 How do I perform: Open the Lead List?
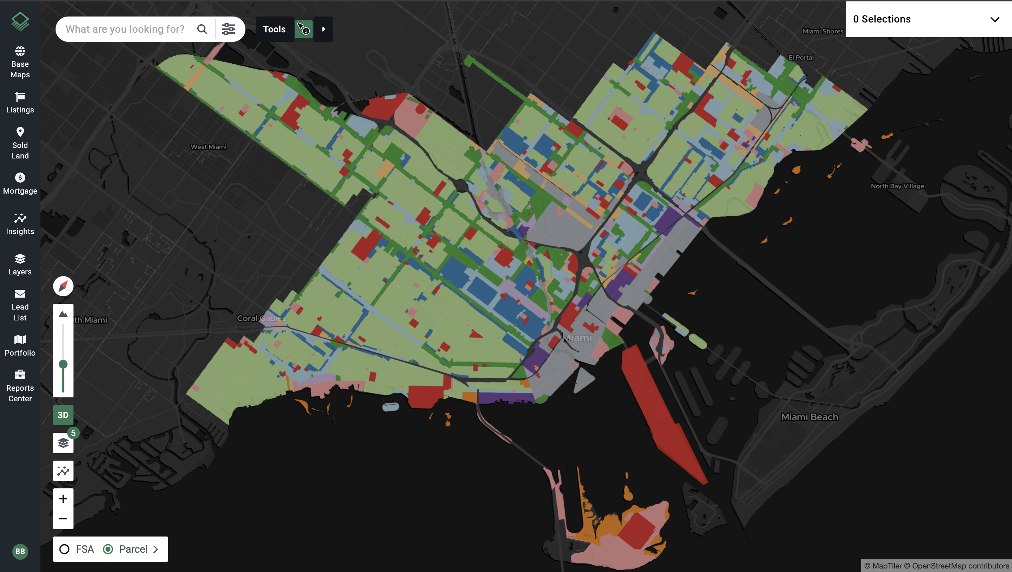[20, 305]
